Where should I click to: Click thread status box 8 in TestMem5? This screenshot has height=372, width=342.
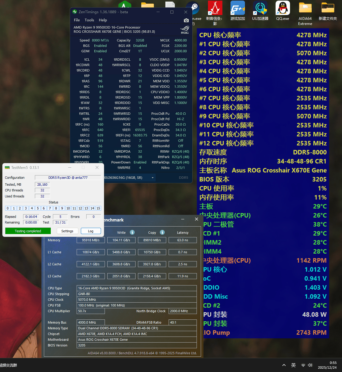(56, 208)
